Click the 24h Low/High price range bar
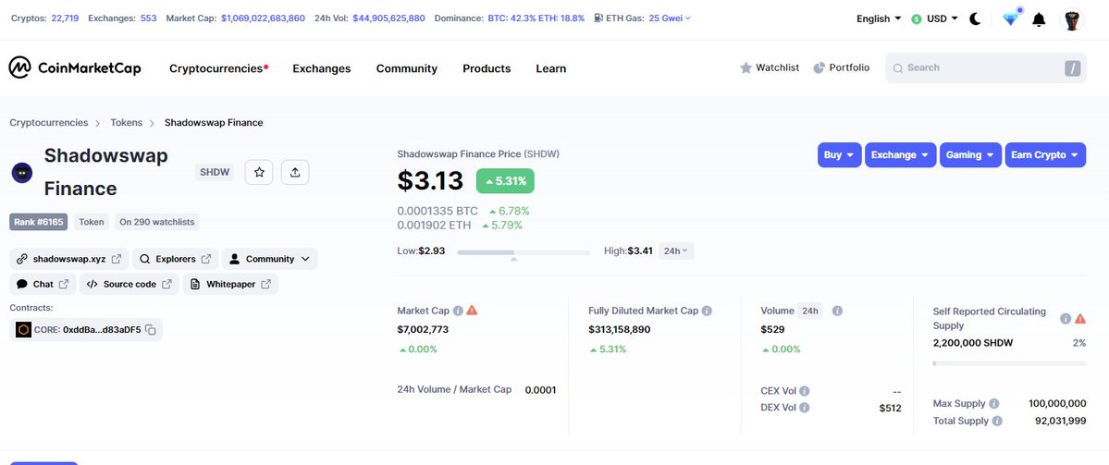The width and height of the screenshot is (1109, 465). pyautogui.click(x=524, y=252)
